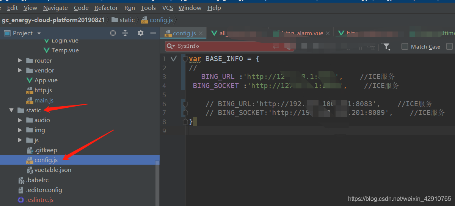Click the Collapse All icon in Project panel
Viewport: 455px width, 206px height.
125,33
